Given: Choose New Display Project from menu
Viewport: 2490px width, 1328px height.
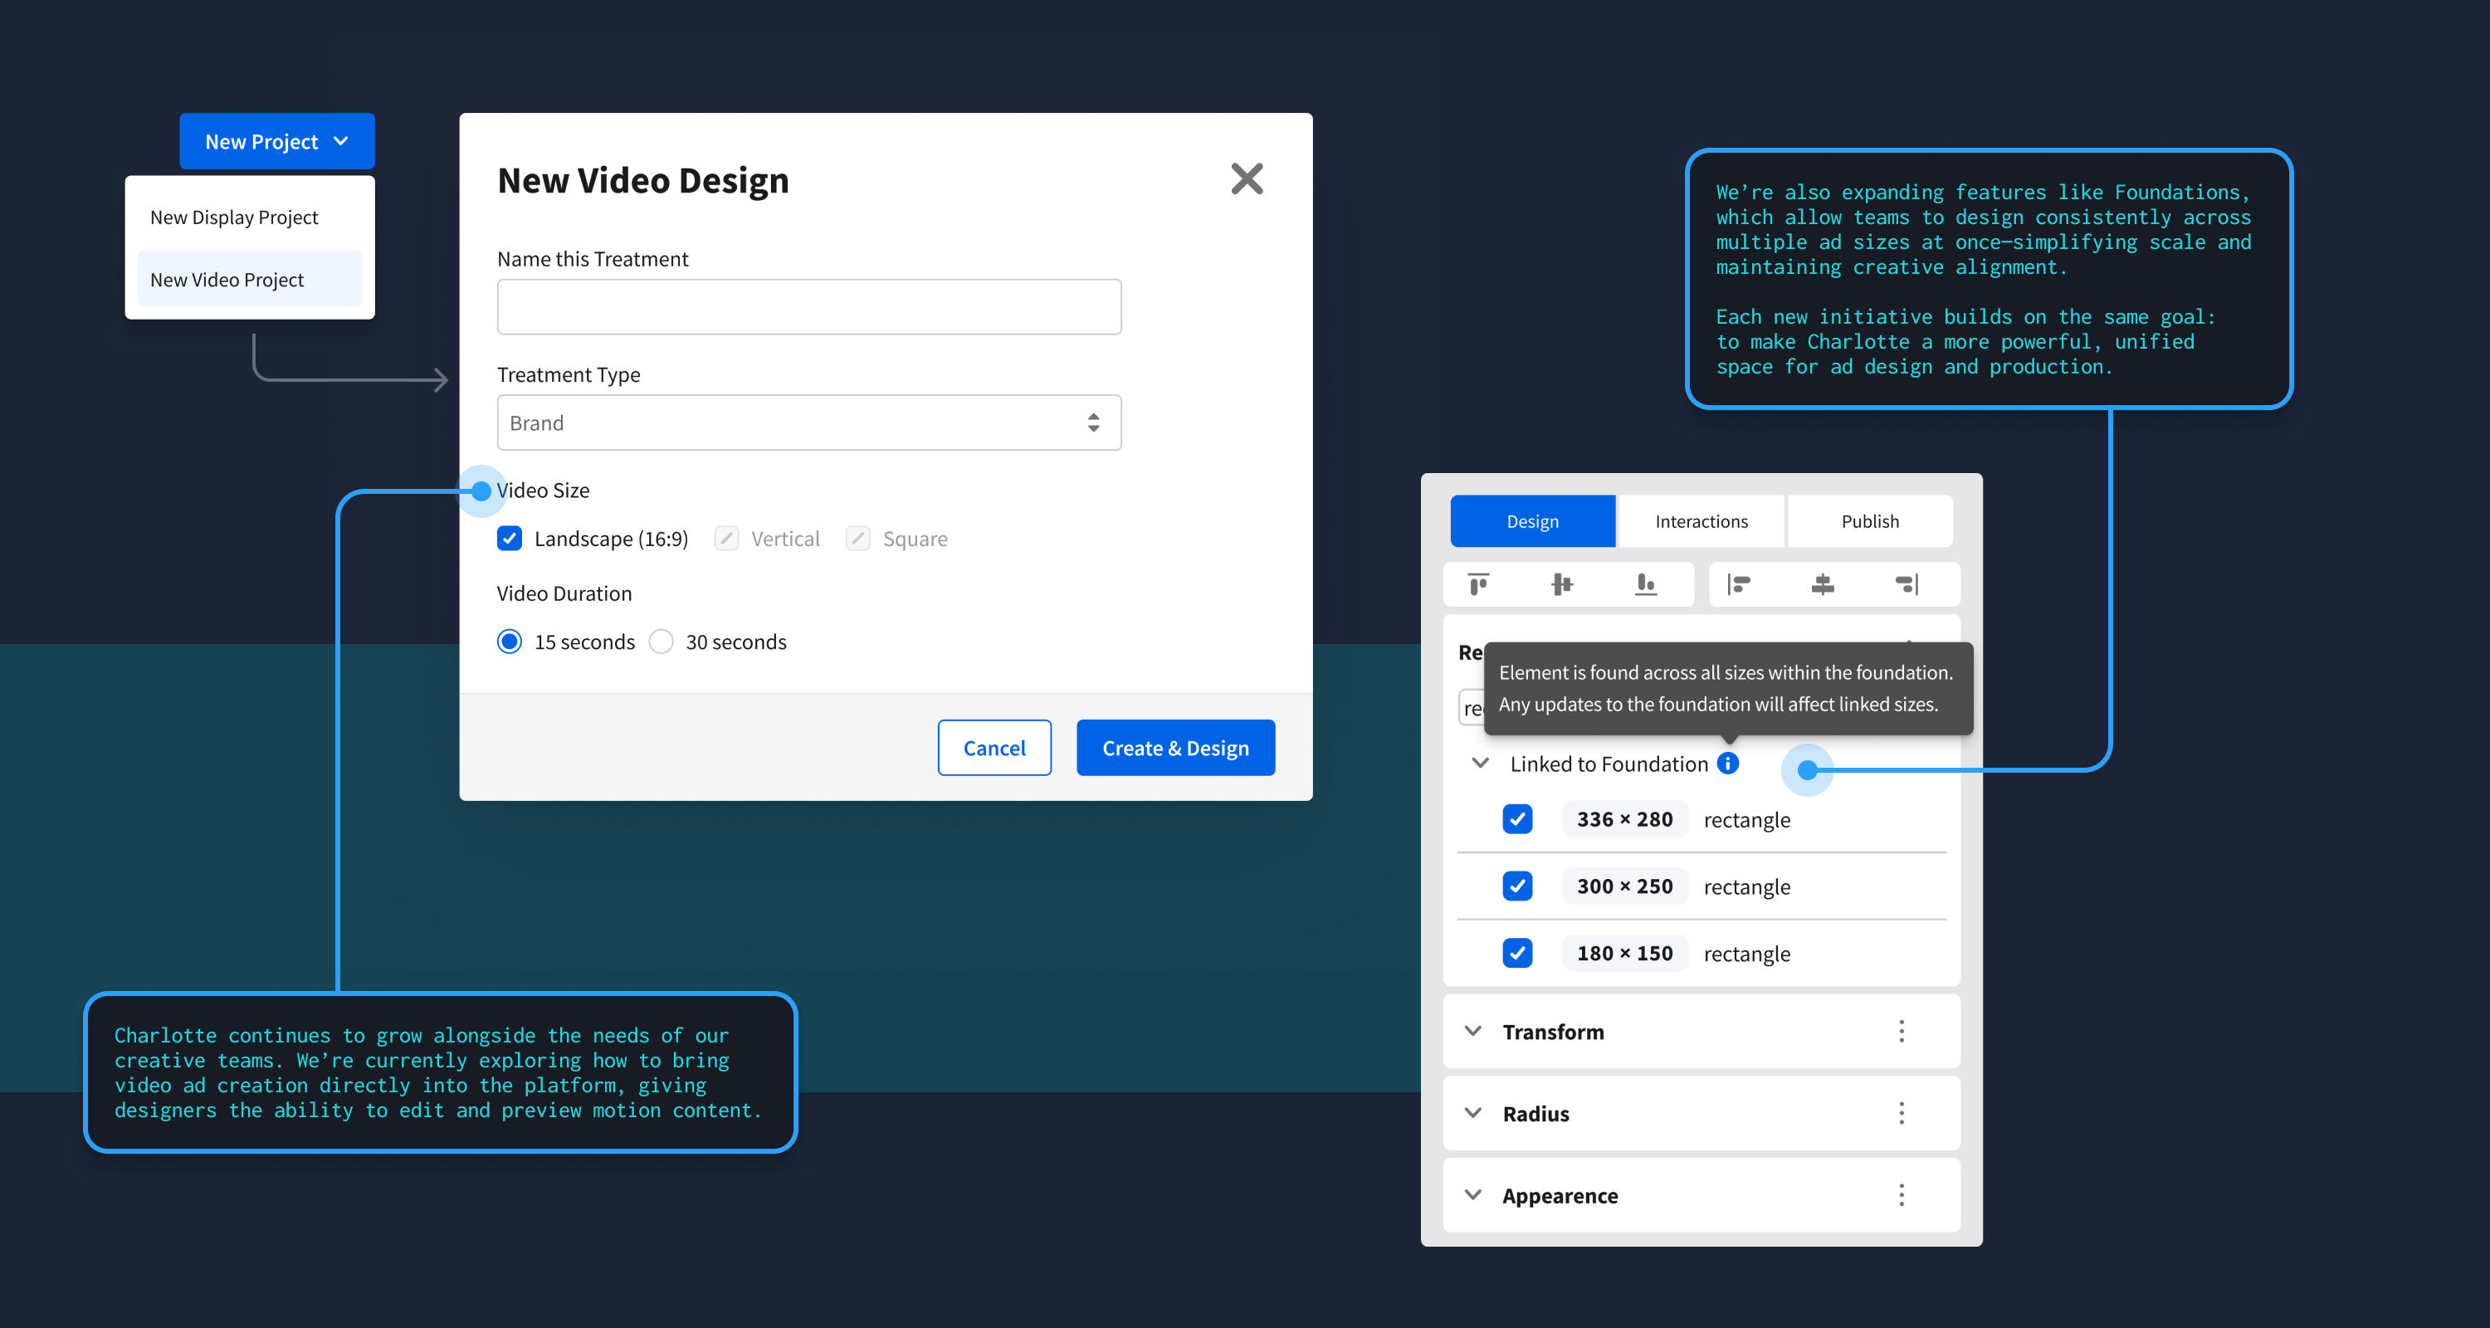Looking at the screenshot, I should point(234,217).
